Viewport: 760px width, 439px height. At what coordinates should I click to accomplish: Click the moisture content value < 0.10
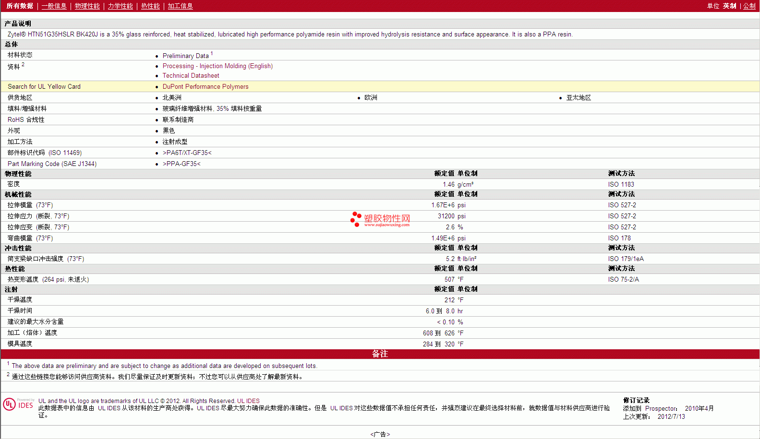(446, 322)
